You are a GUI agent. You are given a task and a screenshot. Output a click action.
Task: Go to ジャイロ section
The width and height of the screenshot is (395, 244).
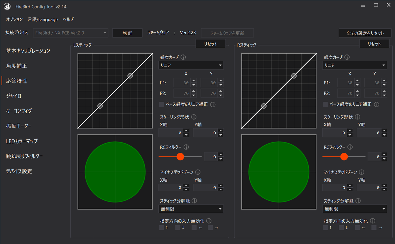click(14, 96)
